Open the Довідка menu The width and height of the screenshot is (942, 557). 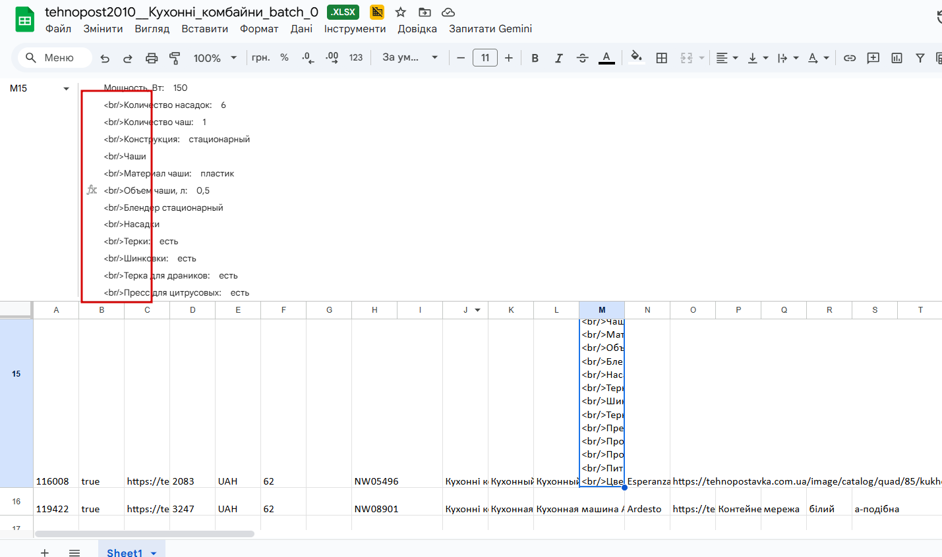coord(417,29)
